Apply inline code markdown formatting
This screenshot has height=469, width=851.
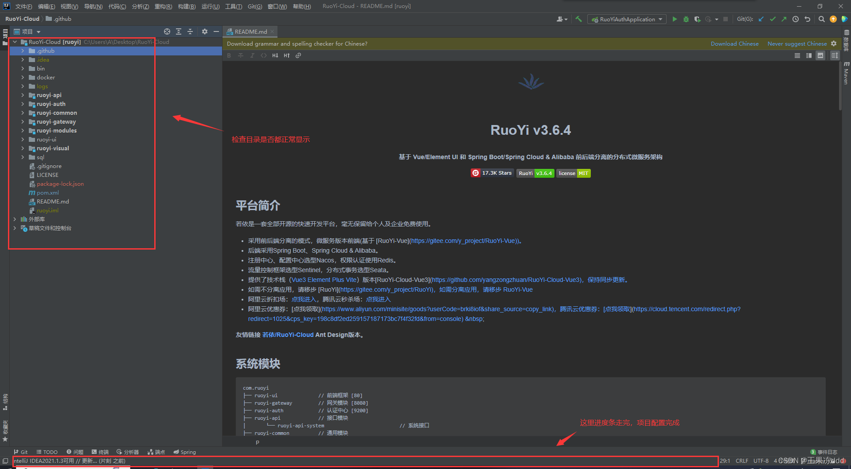pos(264,55)
